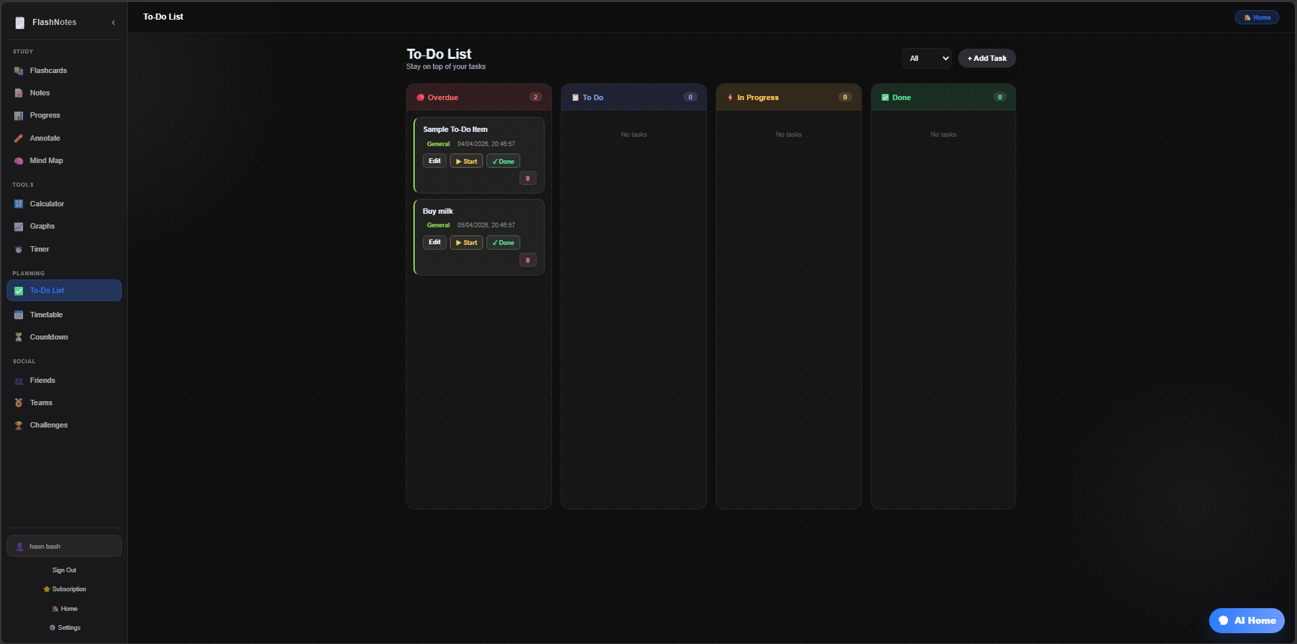This screenshot has width=1297, height=644.
Task: Collapse the FlashNotes sidebar
Action: coord(113,22)
